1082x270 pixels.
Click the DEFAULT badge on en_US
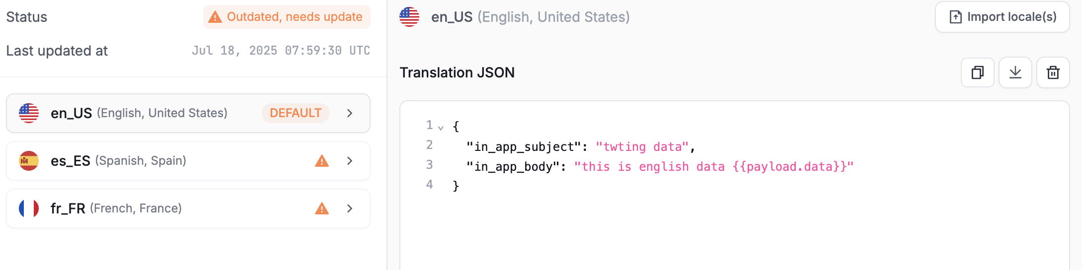point(296,113)
